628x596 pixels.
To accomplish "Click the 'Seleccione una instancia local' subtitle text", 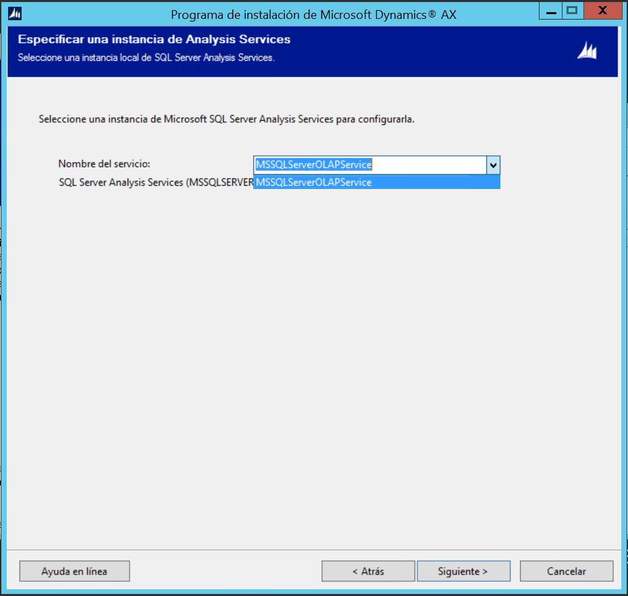I will [146, 57].
